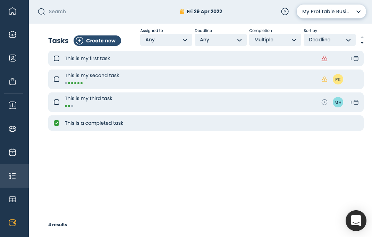Screen dimensions: 372x237
Task: Click the progress dots under second task
Action: tap(74, 83)
